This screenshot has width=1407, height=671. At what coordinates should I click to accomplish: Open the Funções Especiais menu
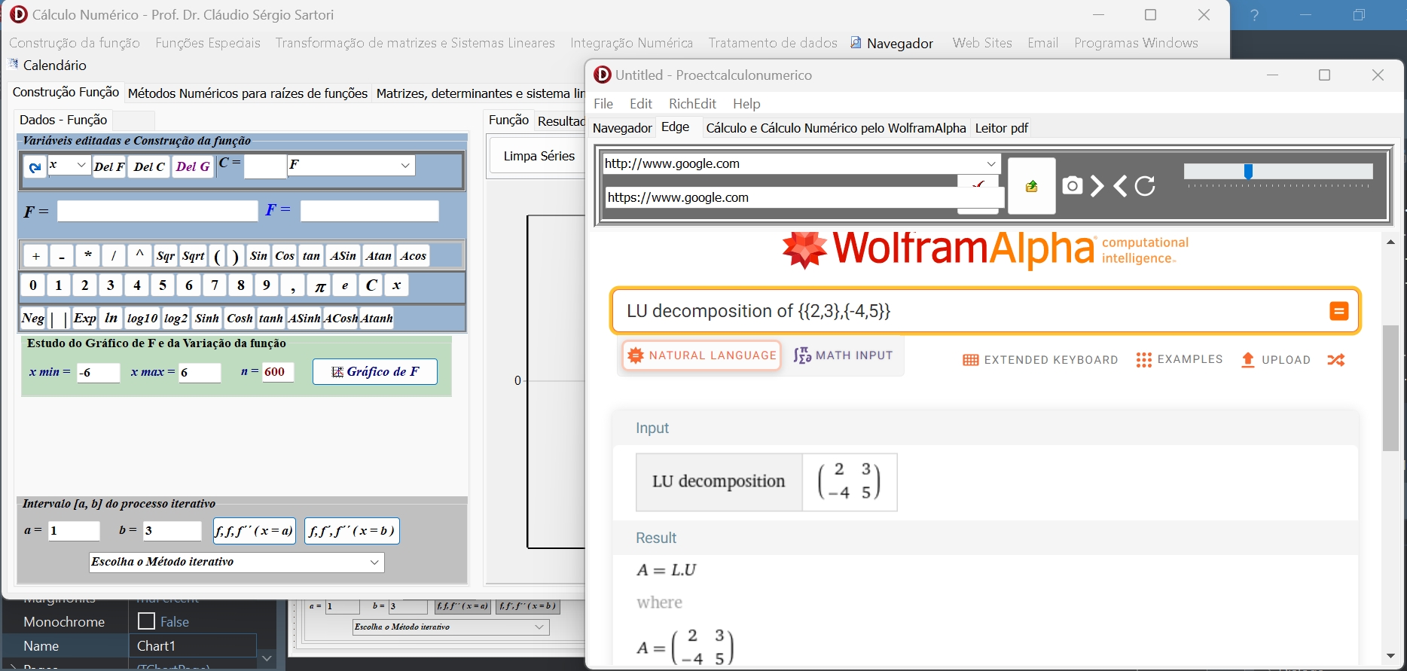pos(208,43)
